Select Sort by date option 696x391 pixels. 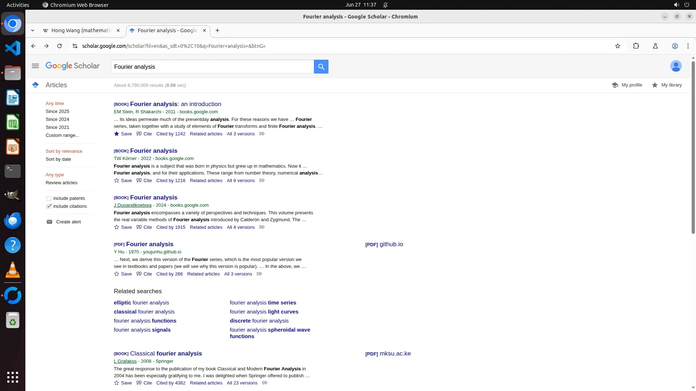58,159
